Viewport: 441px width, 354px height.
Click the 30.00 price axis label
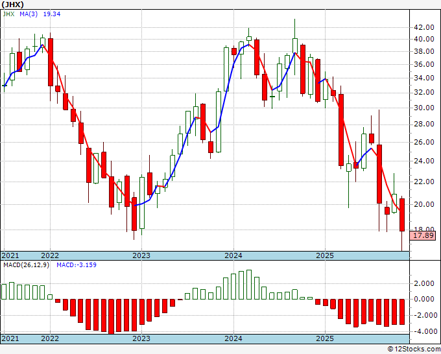click(424, 108)
